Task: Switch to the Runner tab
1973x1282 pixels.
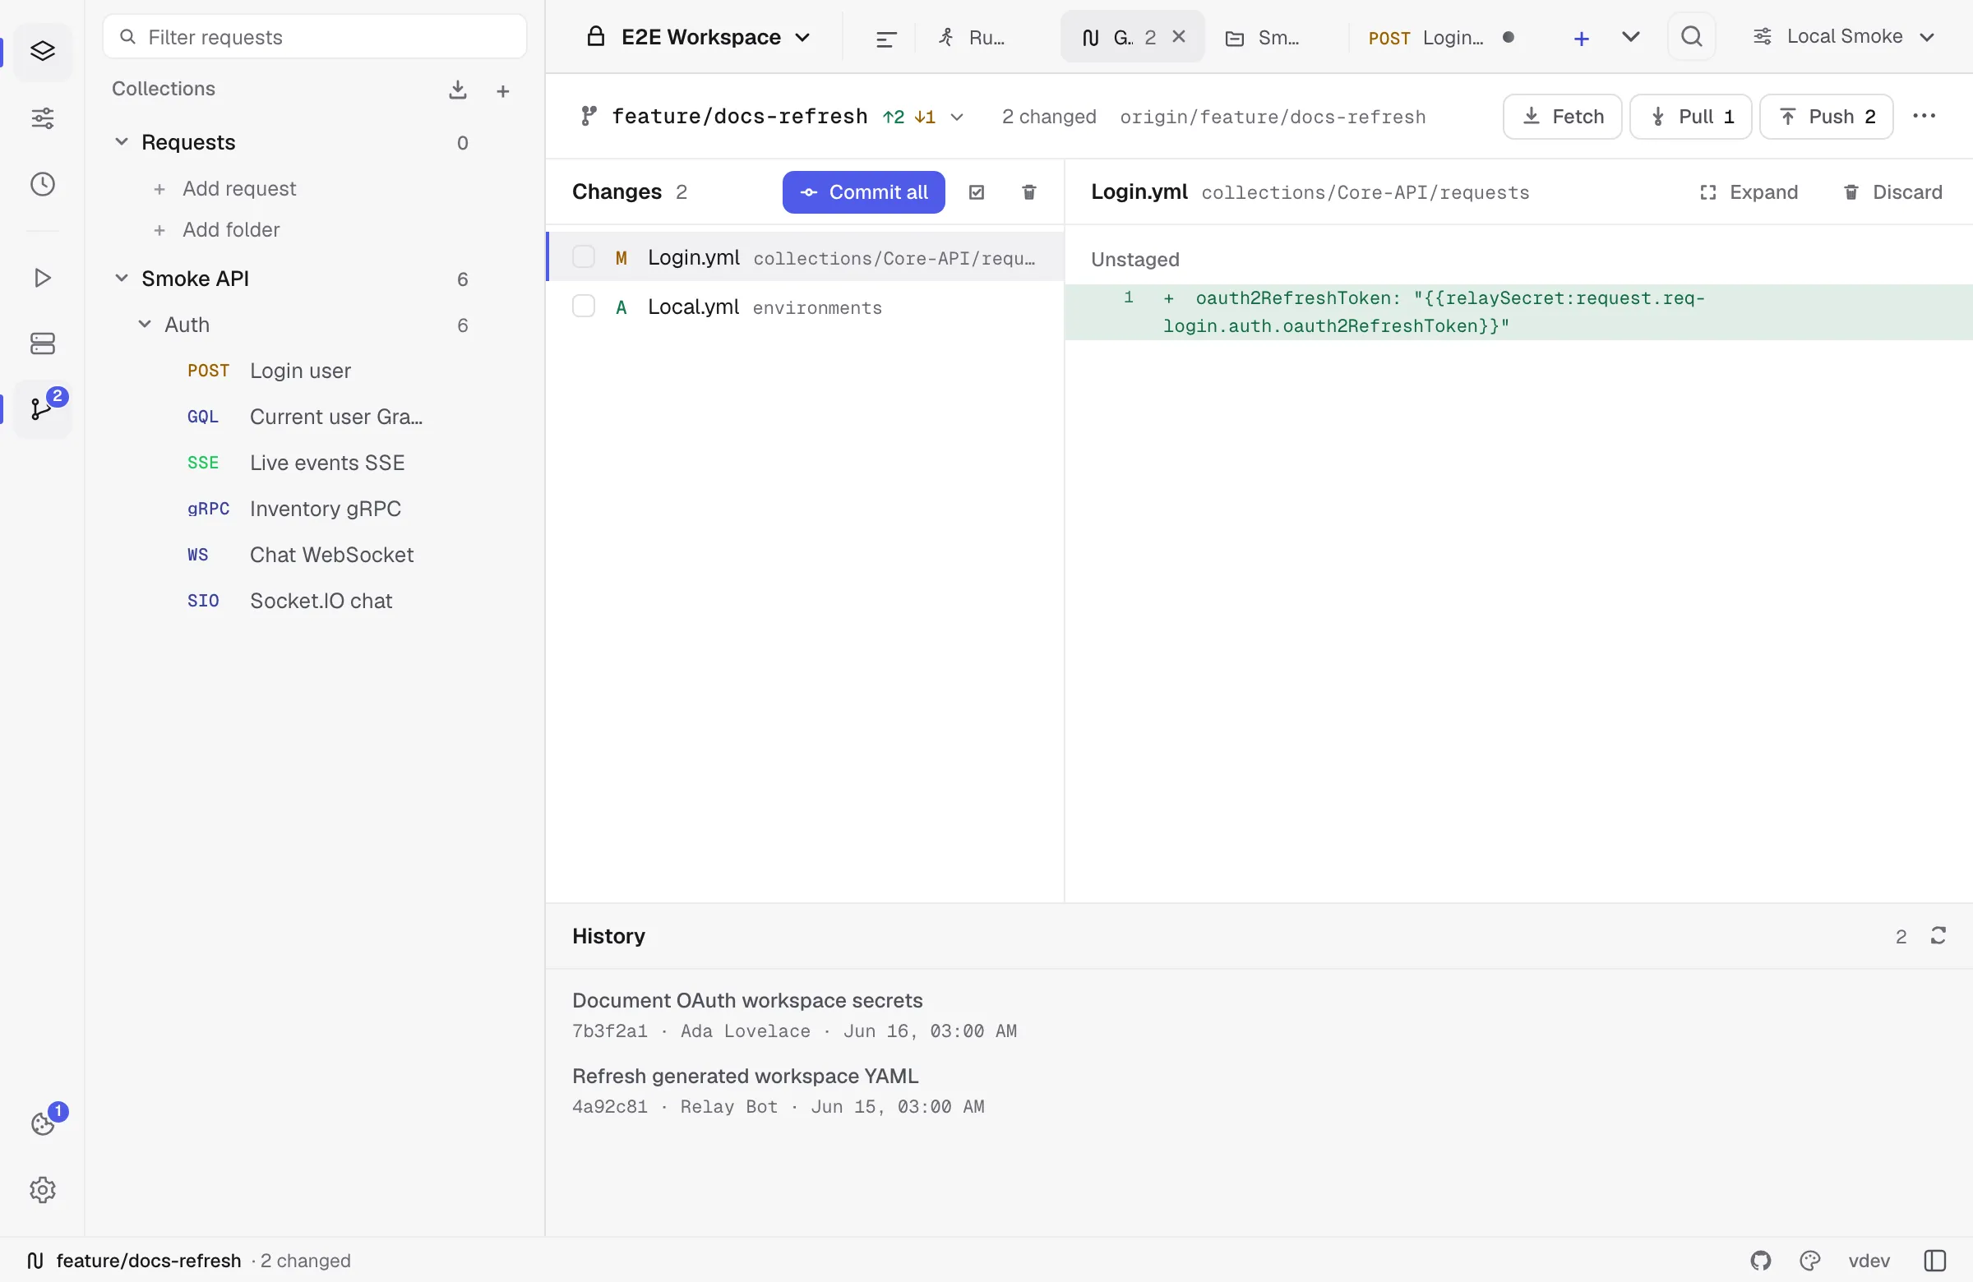Action: coord(973,37)
